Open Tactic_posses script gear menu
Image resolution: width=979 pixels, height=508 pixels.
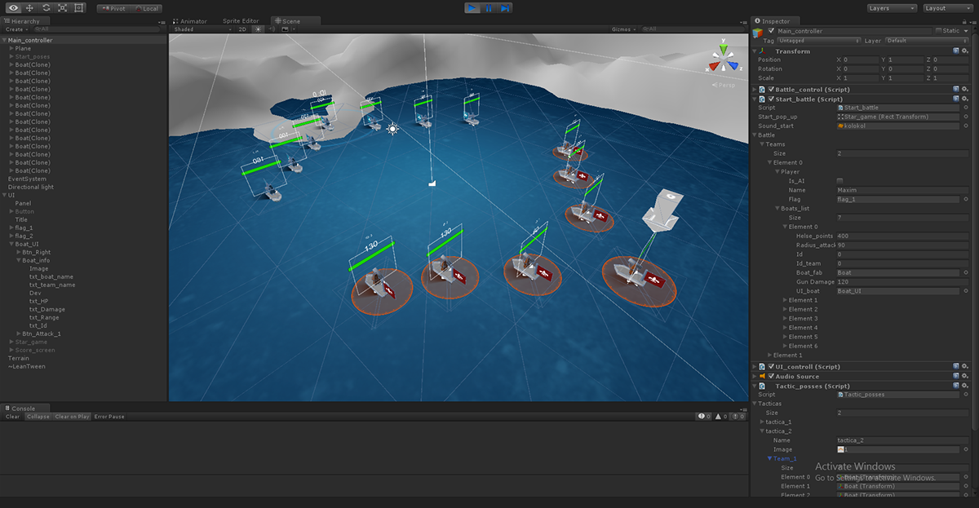[x=966, y=387]
